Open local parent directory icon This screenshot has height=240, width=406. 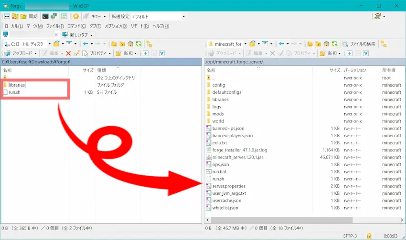pos(114,44)
